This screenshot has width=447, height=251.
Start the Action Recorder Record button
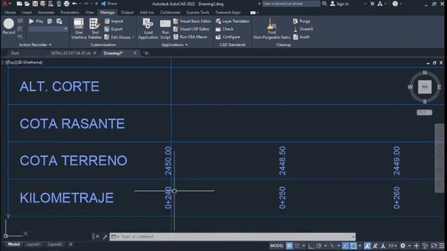click(x=8, y=26)
